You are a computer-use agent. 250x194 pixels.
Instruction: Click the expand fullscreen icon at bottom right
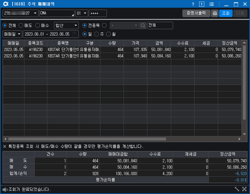(245, 189)
